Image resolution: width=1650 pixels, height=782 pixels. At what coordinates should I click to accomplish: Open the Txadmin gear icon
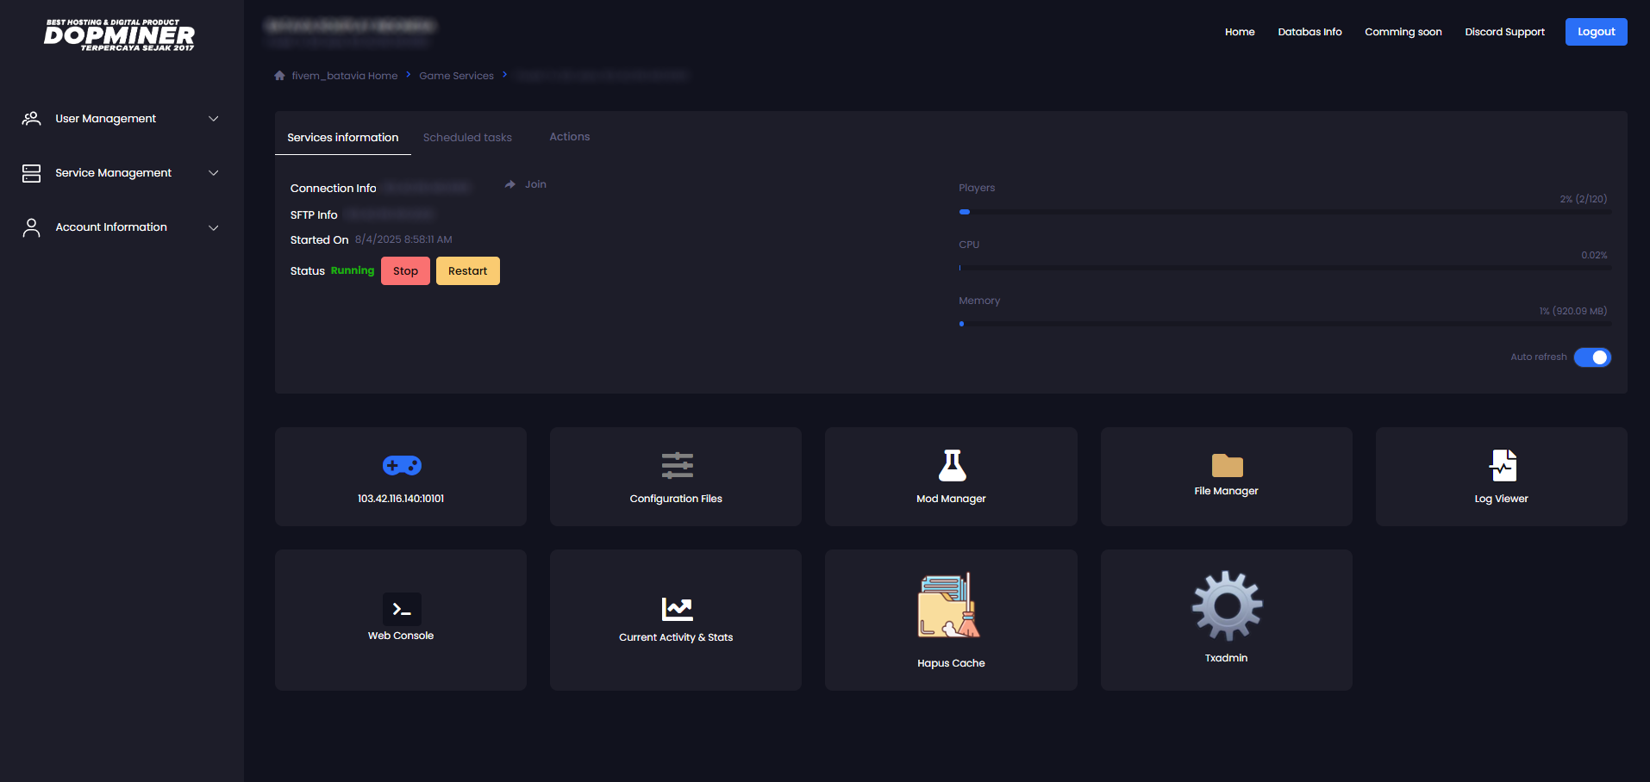[x=1227, y=606]
